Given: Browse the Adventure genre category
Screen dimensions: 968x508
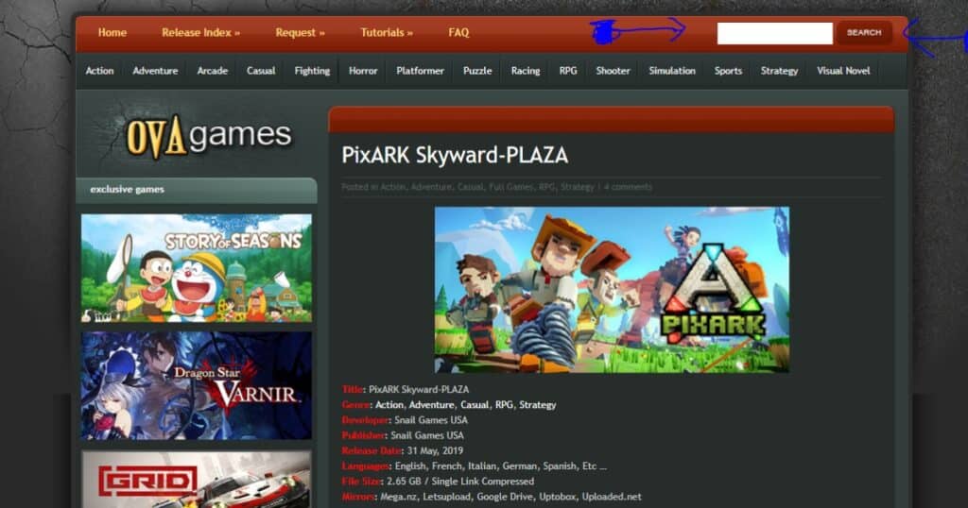Looking at the screenshot, I should click(155, 71).
